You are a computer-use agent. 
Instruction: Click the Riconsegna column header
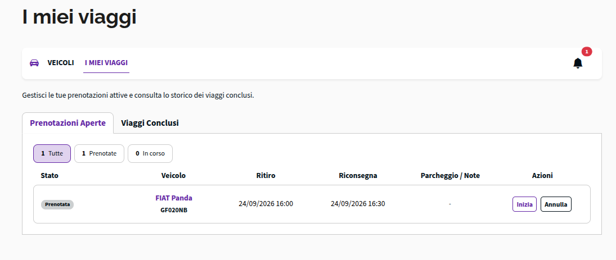(x=358, y=176)
